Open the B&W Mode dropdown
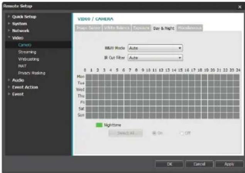 (155, 48)
